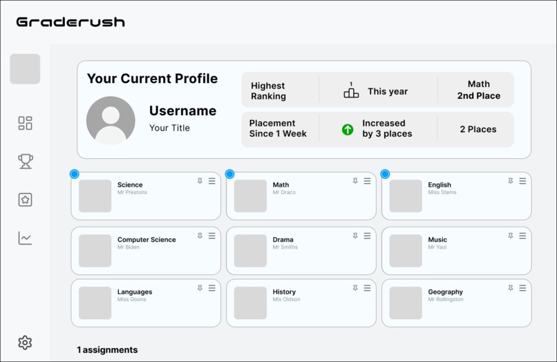This screenshot has width=557, height=362.
Task: Open the Computer Science subject thumbnail
Action: [95, 251]
